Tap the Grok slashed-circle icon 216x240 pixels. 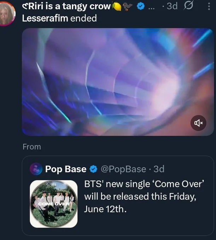(x=188, y=6)
